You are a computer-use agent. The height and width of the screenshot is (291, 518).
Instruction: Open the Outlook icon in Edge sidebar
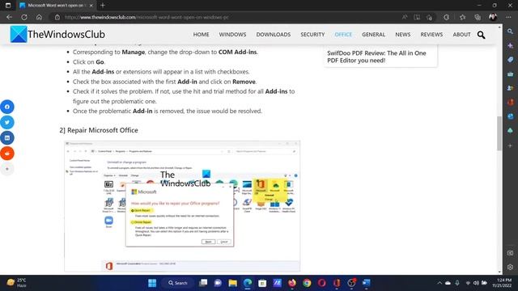[x=510, y=116]
